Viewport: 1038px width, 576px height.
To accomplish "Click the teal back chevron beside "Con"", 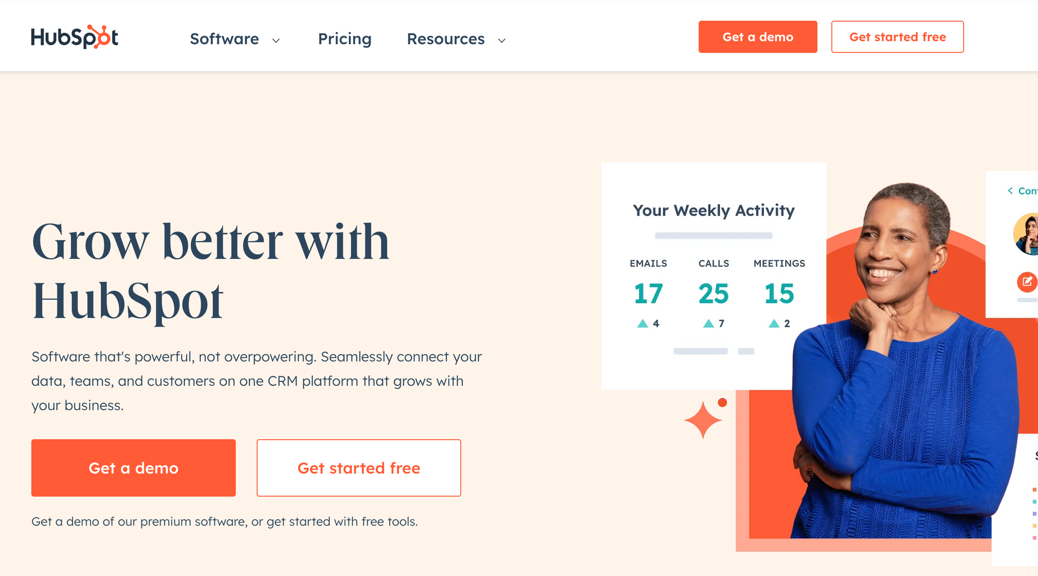I will 1010,191.
